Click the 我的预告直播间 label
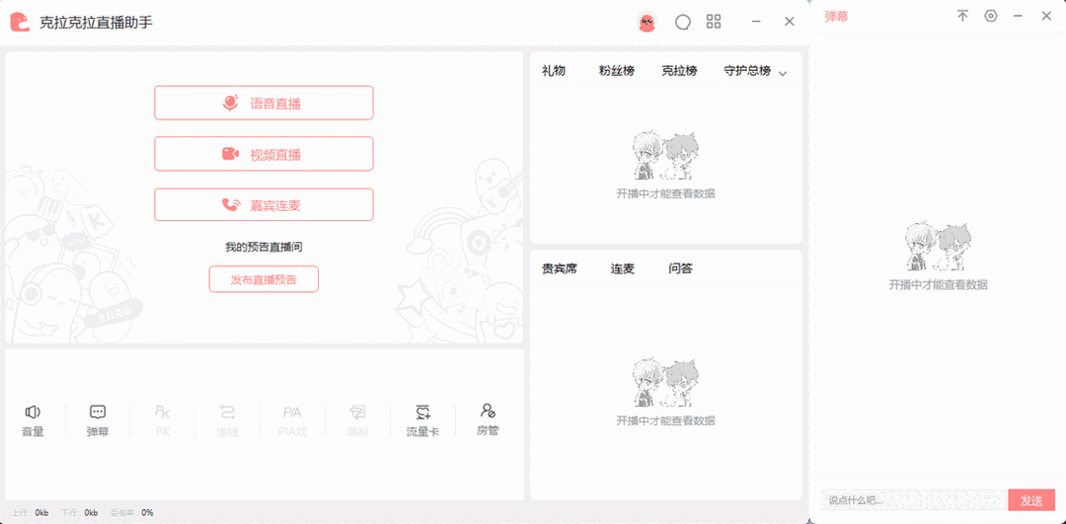 (264, 247)
